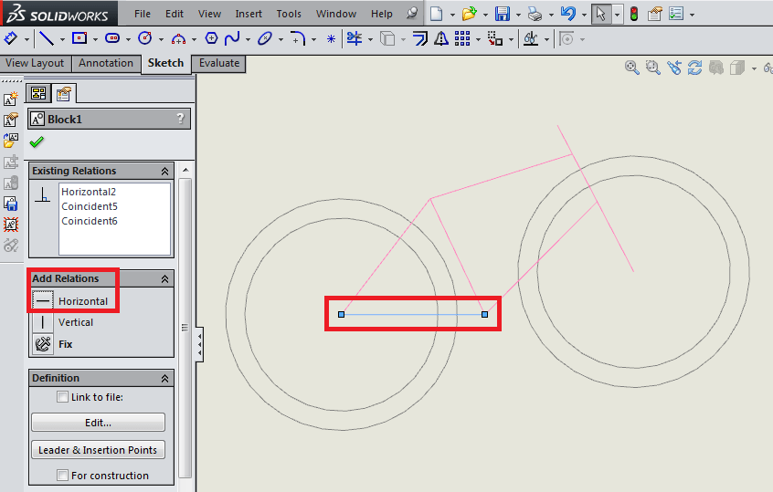Switch to the Evaluate tab
This screenshot has height=492, width=773.
(x=219, y=63)
